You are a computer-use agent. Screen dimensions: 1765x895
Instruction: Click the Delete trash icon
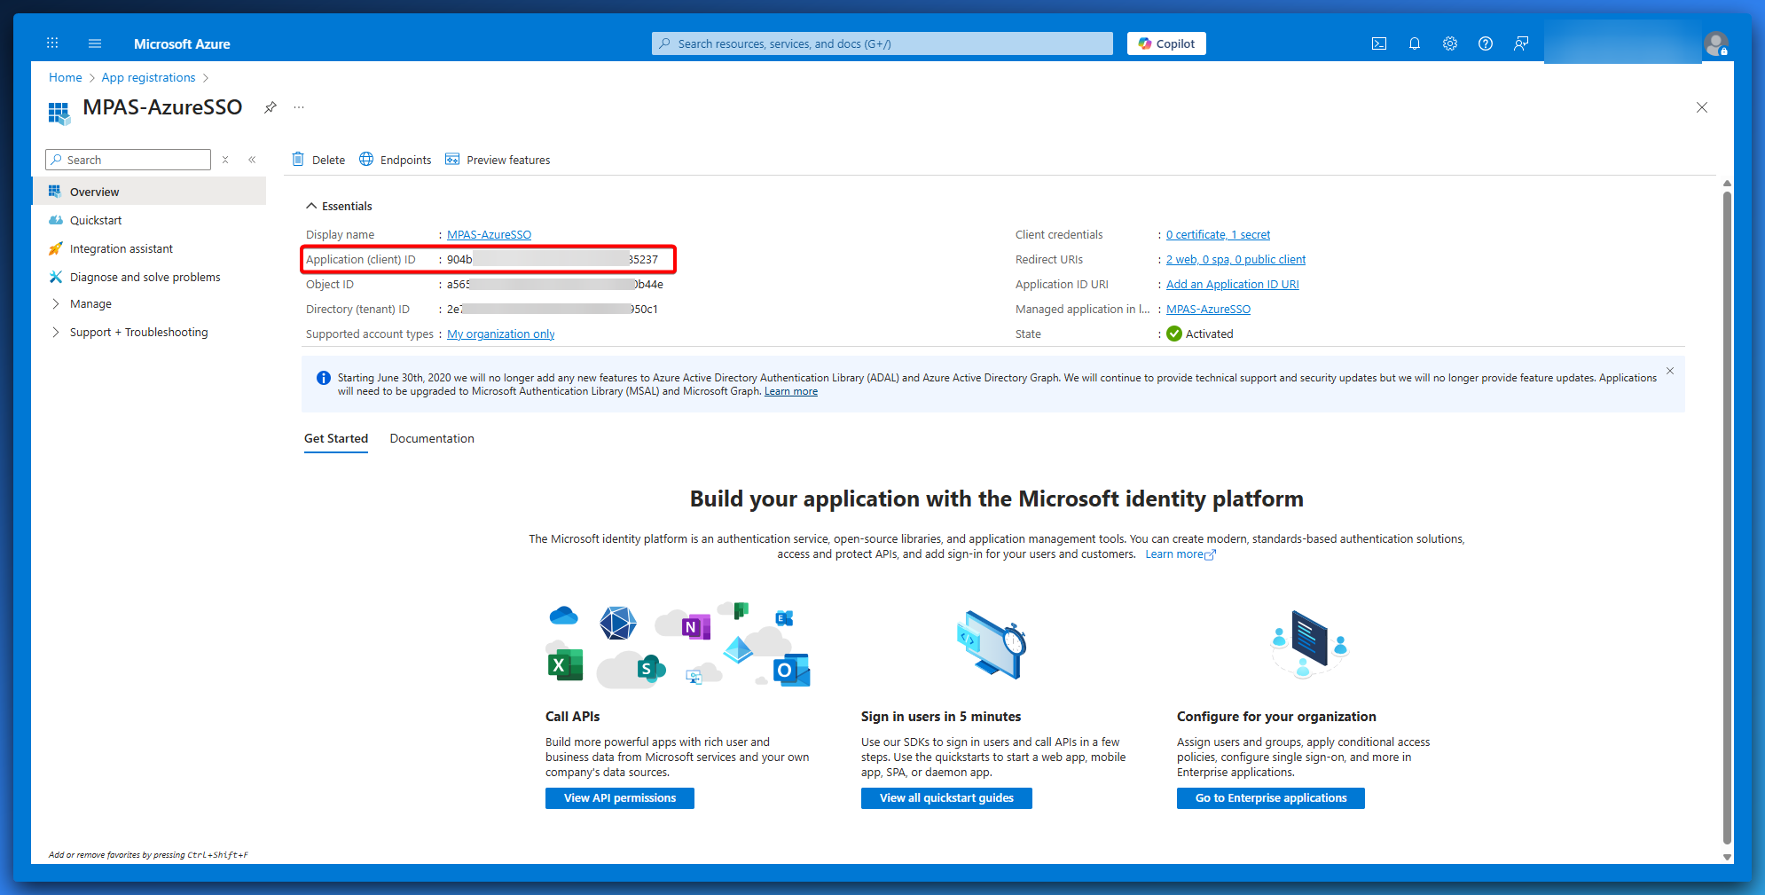click(x=298, y=159)
